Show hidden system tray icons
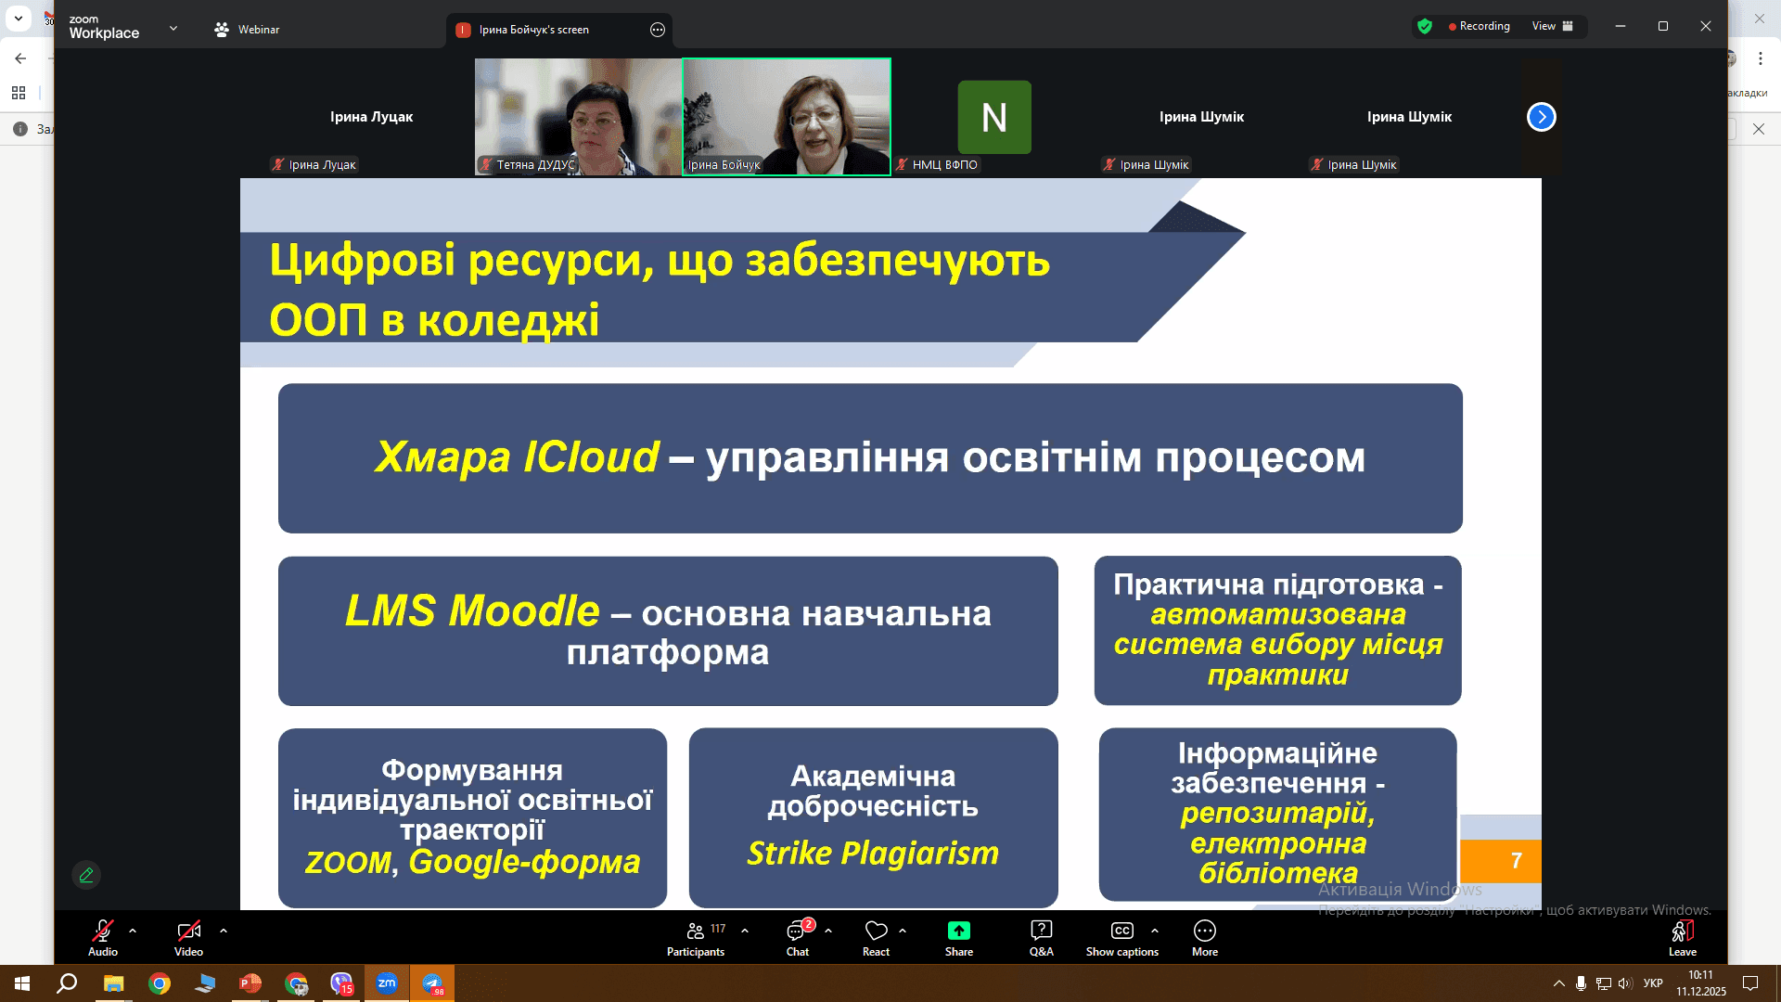1781x1002 pixels. 1559,983
